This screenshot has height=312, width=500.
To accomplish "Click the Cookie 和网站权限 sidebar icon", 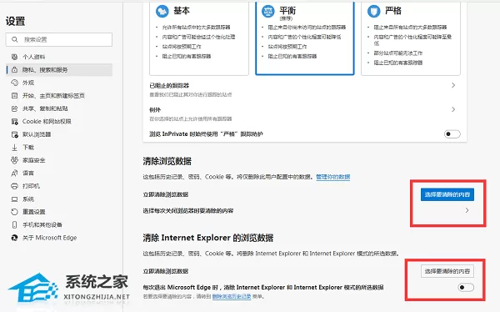I will tap(14, 121).
